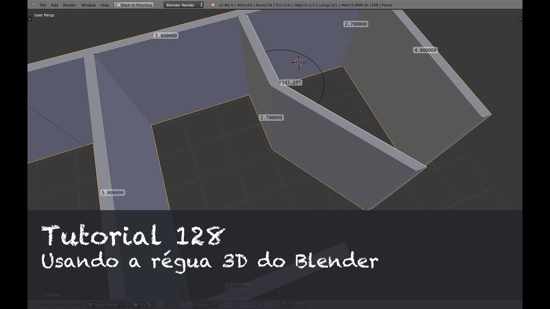Select the 3.000000 ruler label near top

pos(166,36)
